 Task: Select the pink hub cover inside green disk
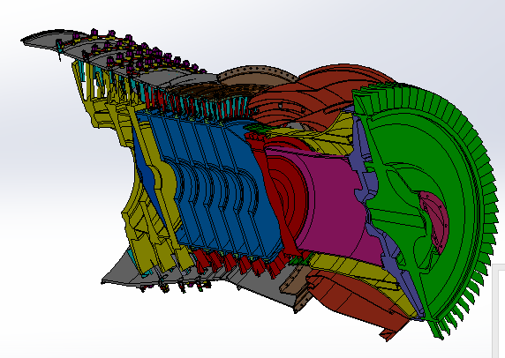pyautogui.click(x=434, y=222)
